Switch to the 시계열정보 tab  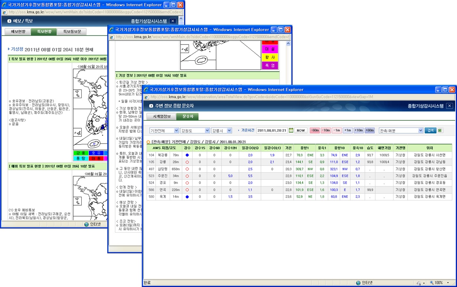pyautogui.click(x=162, y=116)
